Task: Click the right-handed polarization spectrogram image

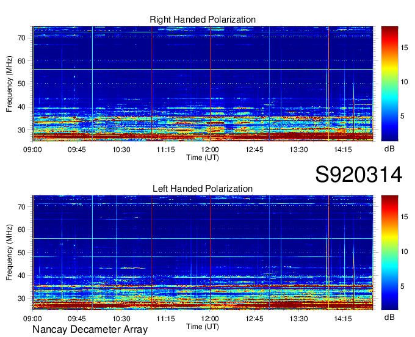Action: coord(203,84)
